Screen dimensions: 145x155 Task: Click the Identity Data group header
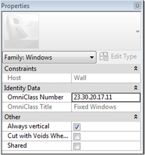71,88
